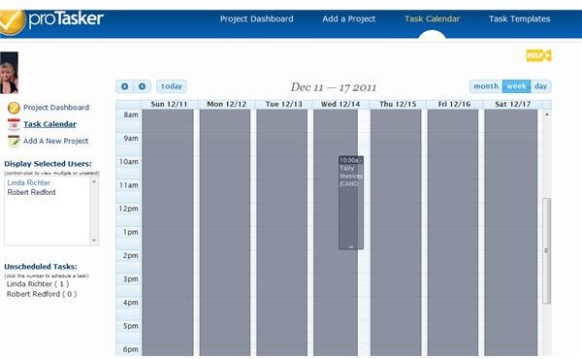Image resolution: width=582 pixels, height=359 pixels.
Task: Switch calendar to month view
Action: click(x=486, y=86)
